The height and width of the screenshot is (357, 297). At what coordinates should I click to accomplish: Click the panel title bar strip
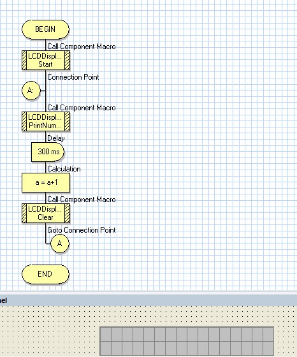tap(148, 300)
